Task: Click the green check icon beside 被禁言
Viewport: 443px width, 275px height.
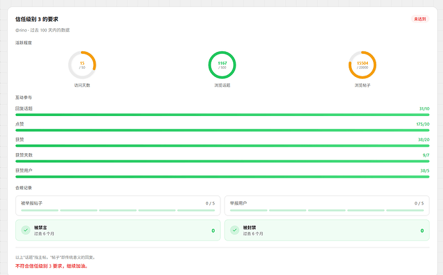Action: [26, 230]
